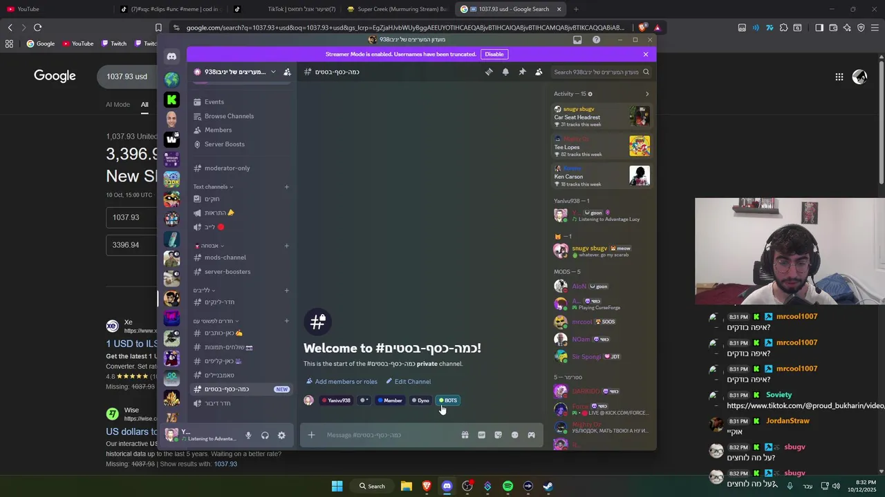885x497 pixels.
Task: Invite people icon next to server name
Action: 287,72
